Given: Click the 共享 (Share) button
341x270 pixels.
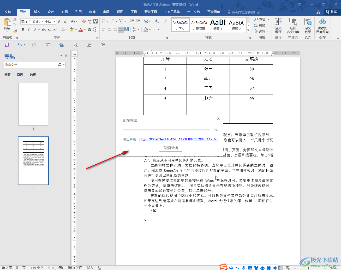Looking at the screenshot, I should click(x=331, y=12).
